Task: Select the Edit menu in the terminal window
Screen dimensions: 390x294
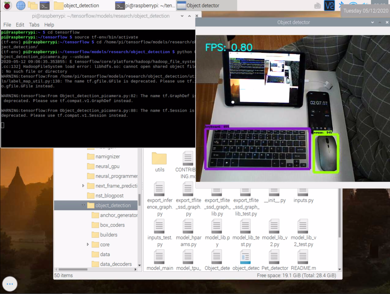Action: coord(20,25)
